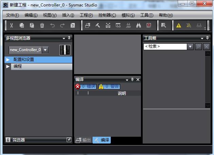Show the output window toolbar icon

click(88, 25)
